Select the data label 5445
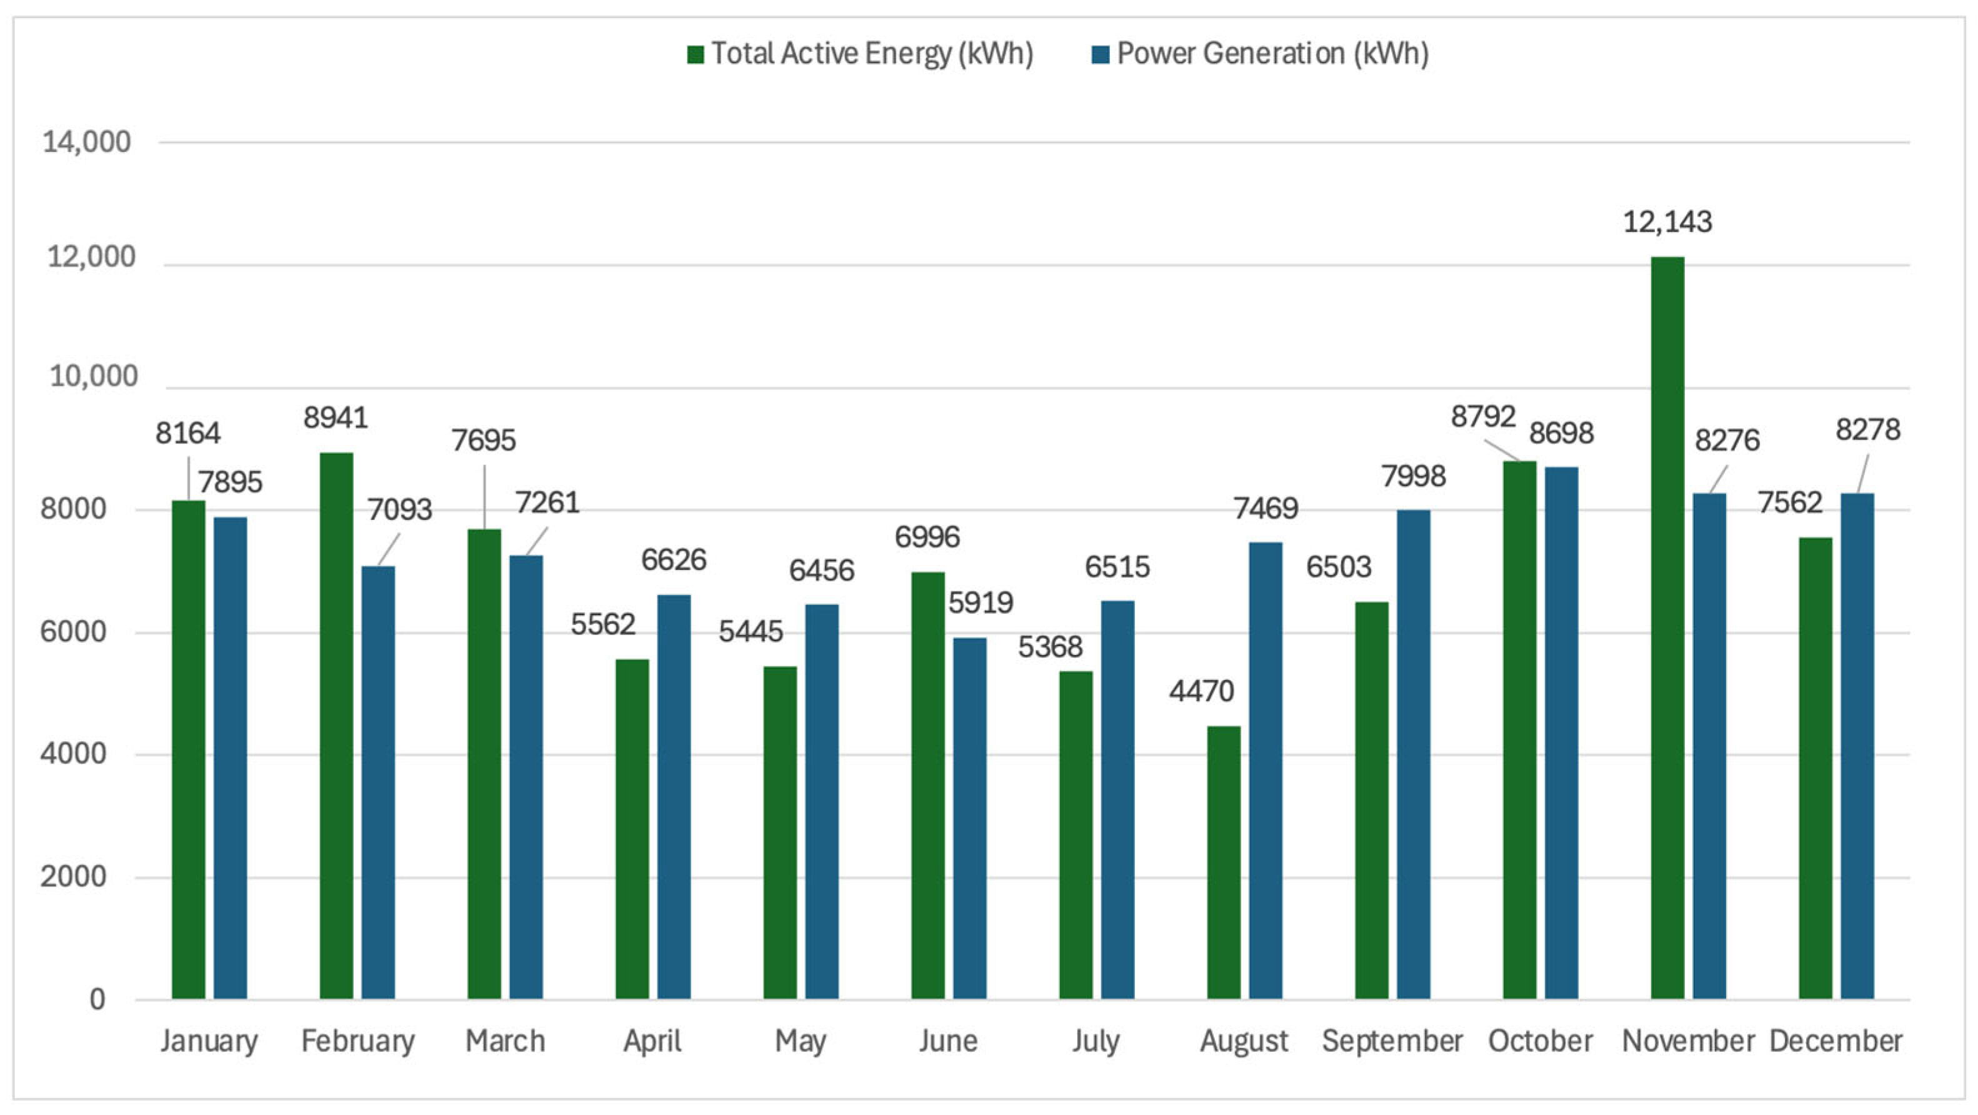This screenshot has height=1115, width=1978. (751, 631)
